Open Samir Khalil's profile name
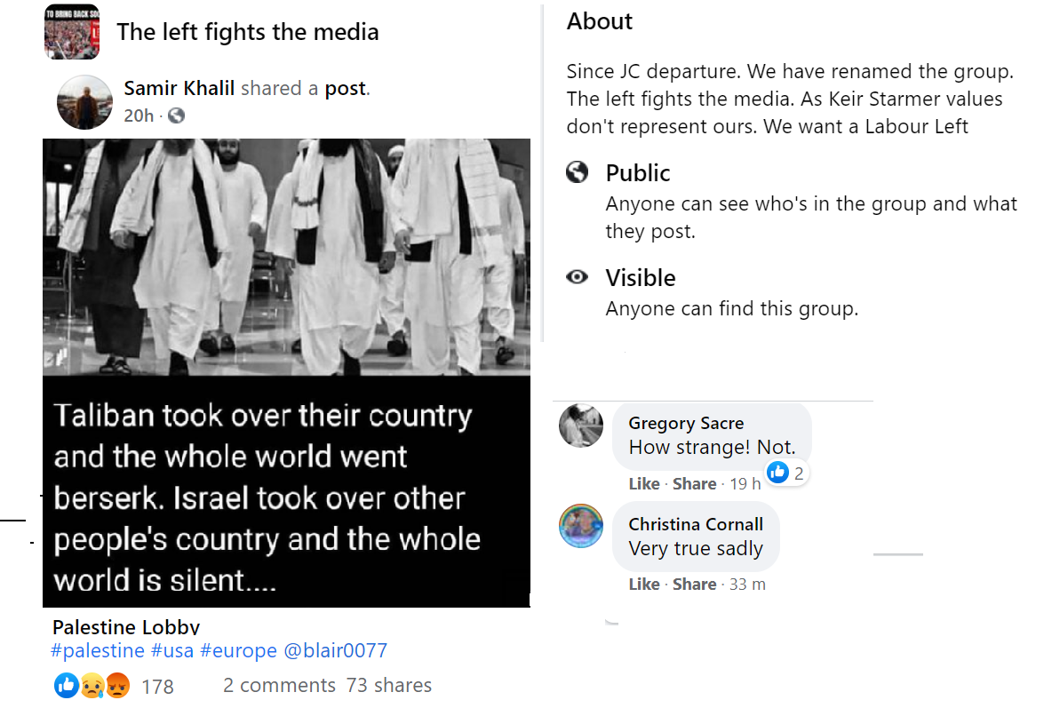The image size is (1044, 724). (x=179, y=88)
